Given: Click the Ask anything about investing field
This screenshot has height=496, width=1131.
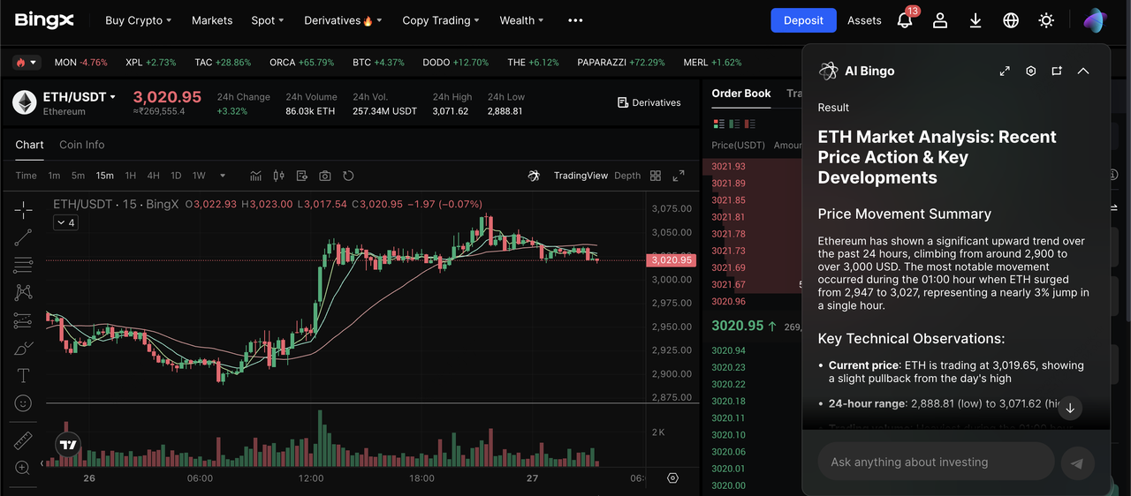Looking at the screenshot, I should pyautogui.click(x=937, y=462).
